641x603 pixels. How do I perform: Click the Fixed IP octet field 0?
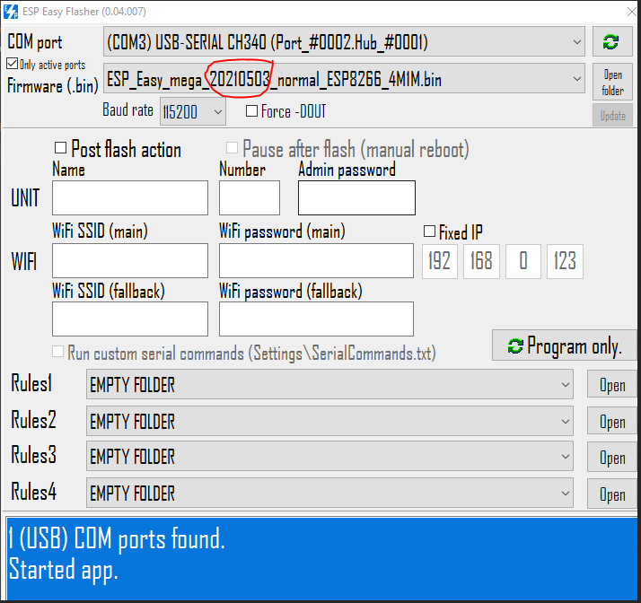(x=522, y=261)
